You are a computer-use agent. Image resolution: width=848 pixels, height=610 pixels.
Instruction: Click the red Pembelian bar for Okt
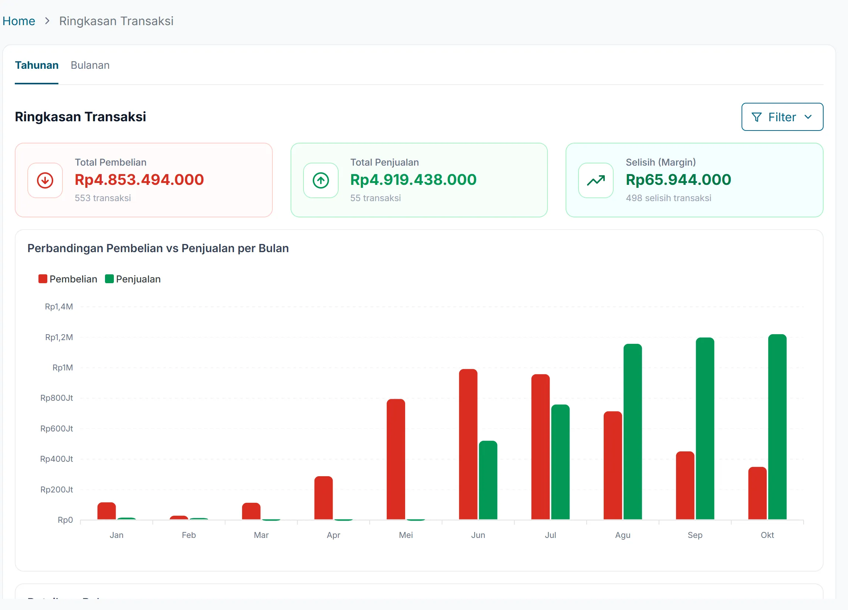757,493
